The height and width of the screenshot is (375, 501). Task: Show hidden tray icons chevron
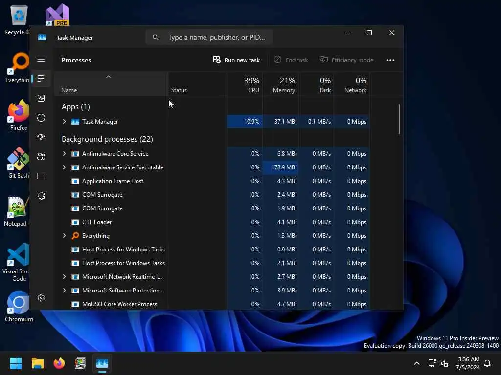pyautogui.click(x=417, y=363)
